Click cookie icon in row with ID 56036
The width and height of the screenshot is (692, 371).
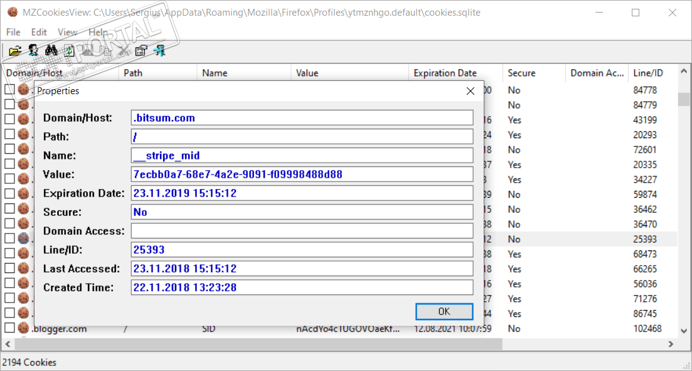click(23, 283)
